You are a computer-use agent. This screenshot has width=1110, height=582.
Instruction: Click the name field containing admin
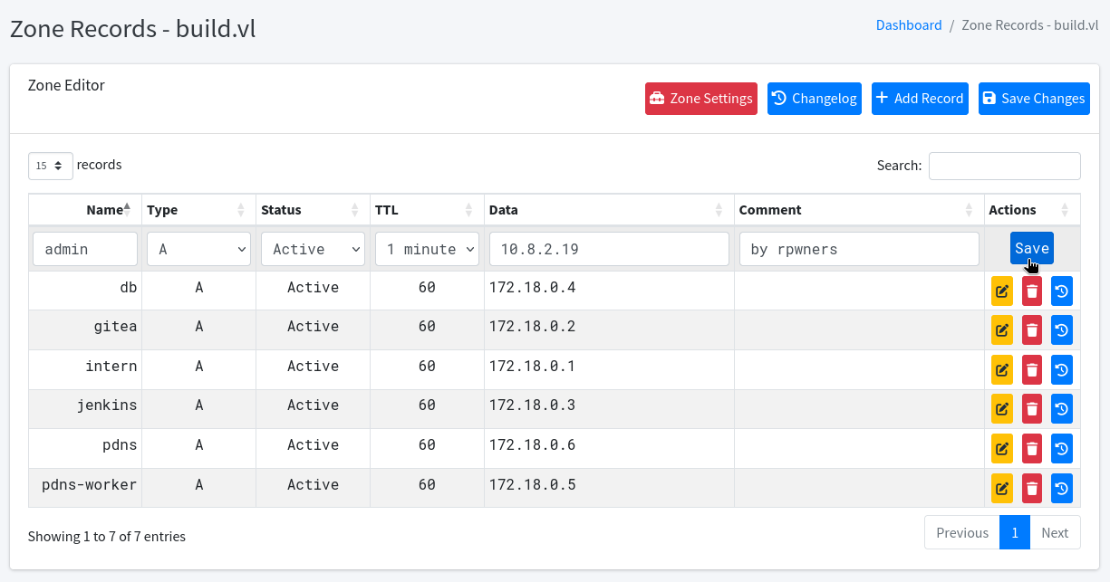85,249
